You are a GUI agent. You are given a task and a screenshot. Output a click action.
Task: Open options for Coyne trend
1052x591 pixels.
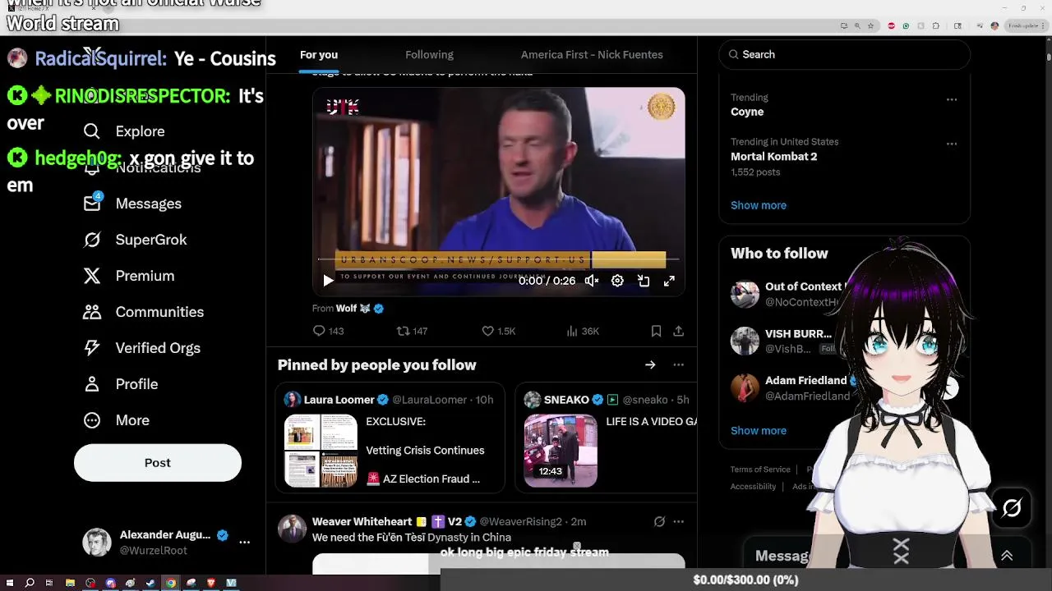(x=952, y=99)
